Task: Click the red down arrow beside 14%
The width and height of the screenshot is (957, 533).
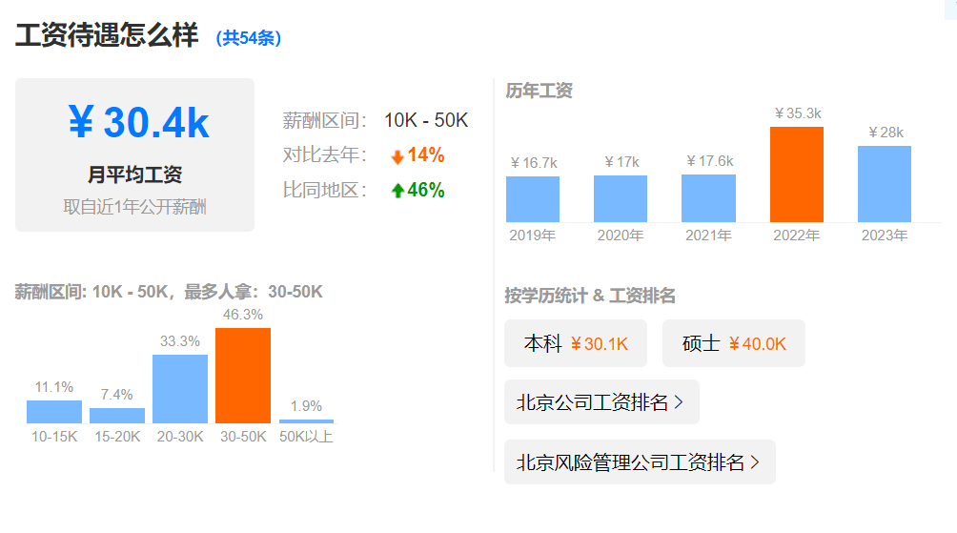Action: pyautogui.click(x=397, y=156)
